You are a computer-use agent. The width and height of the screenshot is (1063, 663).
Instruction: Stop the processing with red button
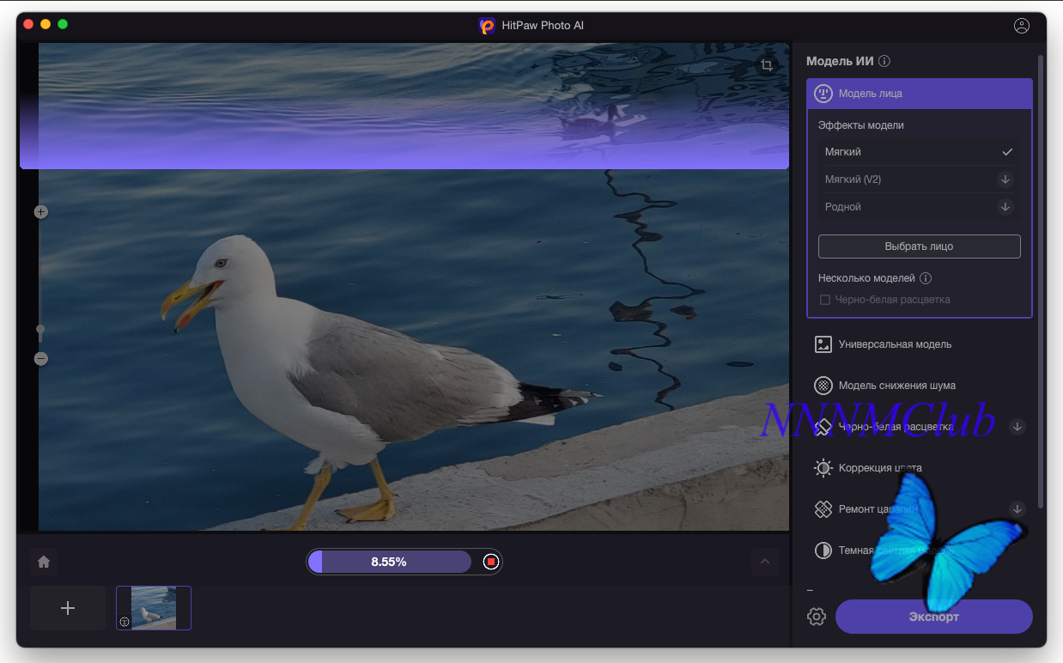[x=490, y=562]
